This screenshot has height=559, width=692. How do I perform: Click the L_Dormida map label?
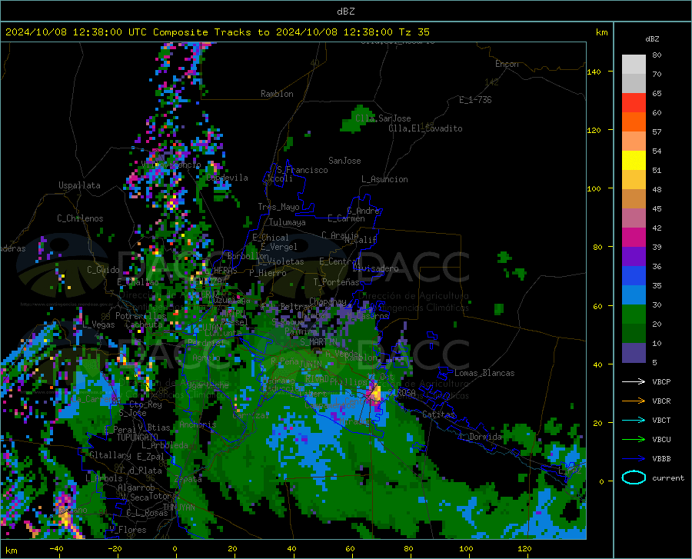[x=480, y=437]
